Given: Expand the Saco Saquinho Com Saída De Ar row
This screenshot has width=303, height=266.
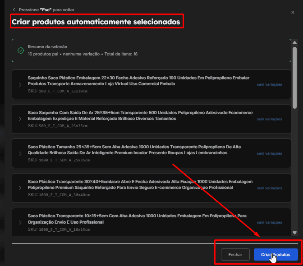Looking at the screenshot, I should 20,119.
